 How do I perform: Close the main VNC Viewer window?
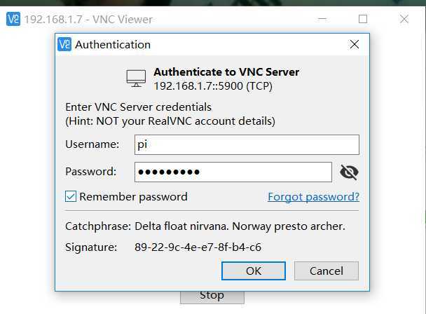[404, 20]
